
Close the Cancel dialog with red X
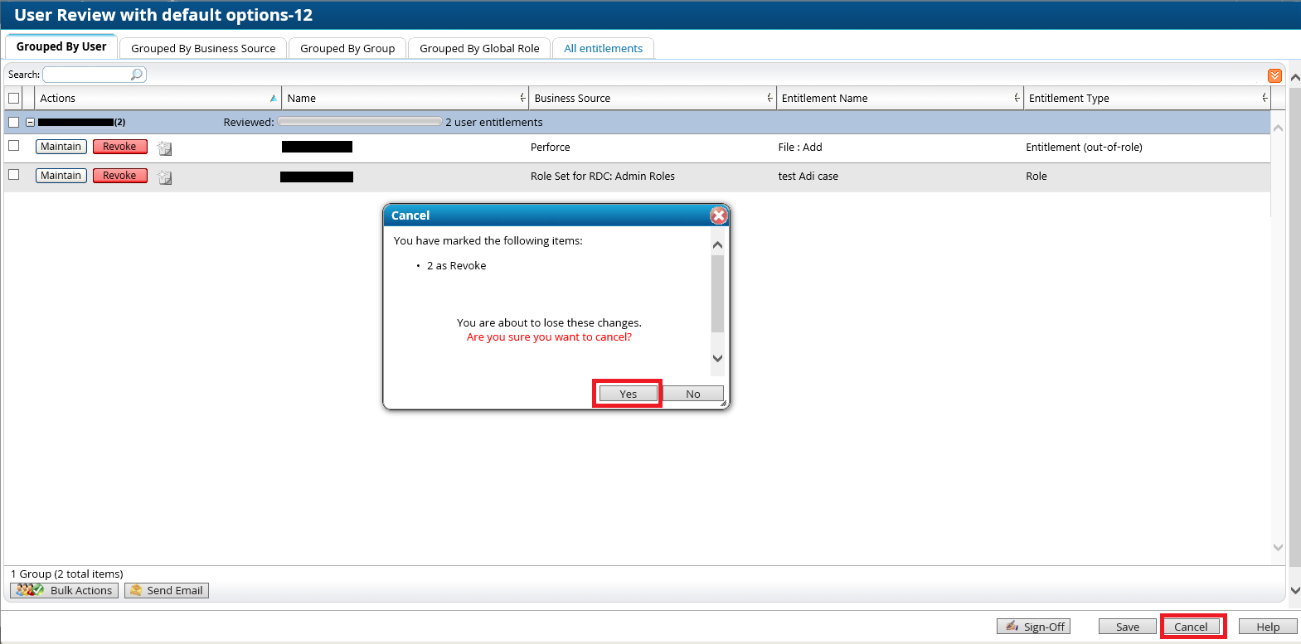[718, 215]
